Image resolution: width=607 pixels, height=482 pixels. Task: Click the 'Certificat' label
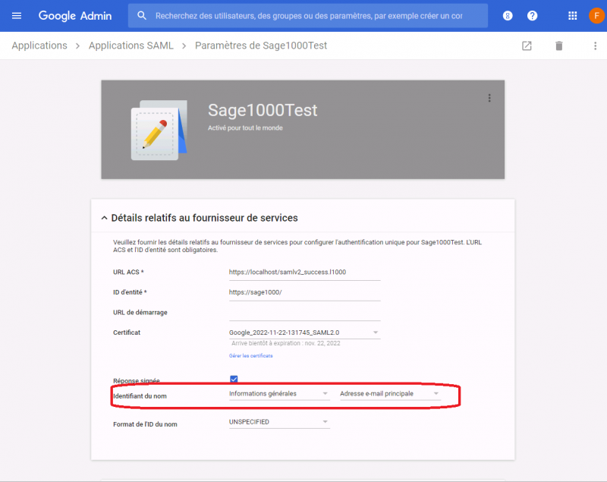(x=127, y=332)
